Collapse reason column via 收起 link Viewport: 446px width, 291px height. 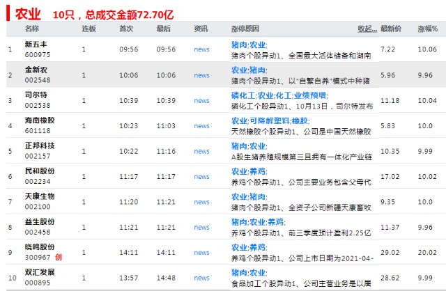pos(367,29)
